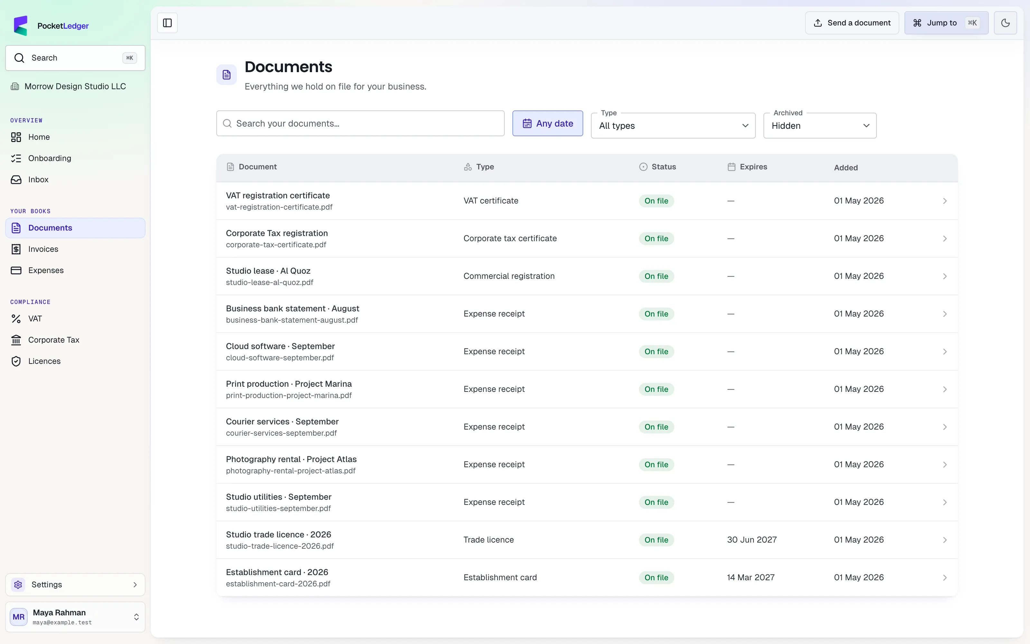Viewport: 1030px width, 644px height.
Task: Open the Home dashboard in the sidebar
Action: click(75, 137)
